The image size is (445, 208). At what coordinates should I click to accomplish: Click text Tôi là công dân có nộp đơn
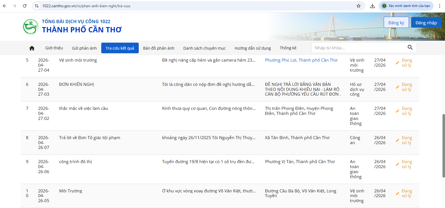[x=208, y=84]
